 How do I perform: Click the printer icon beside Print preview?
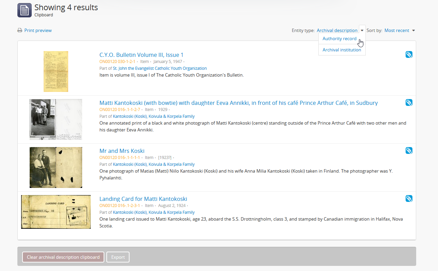click(20, 30)
